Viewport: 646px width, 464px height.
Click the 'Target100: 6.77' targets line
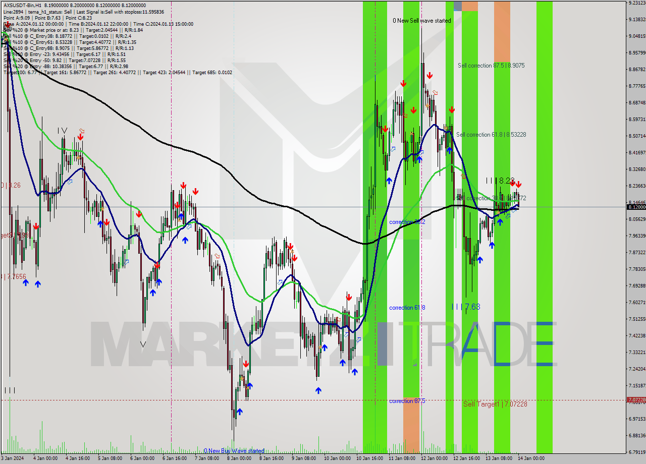118,72
